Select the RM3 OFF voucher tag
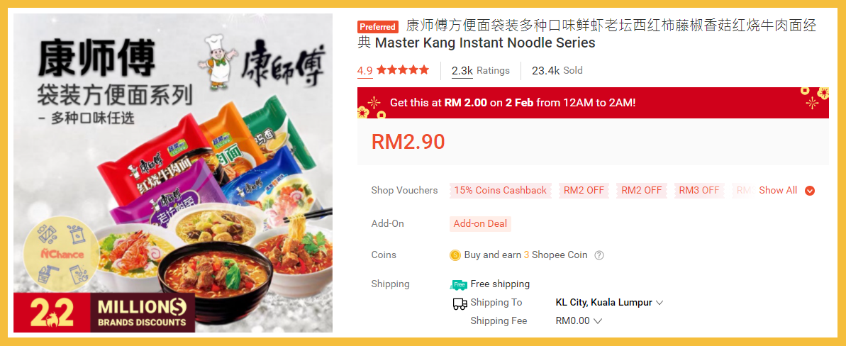The height and width of the screenshot is (346, 846). pos(699,190)
